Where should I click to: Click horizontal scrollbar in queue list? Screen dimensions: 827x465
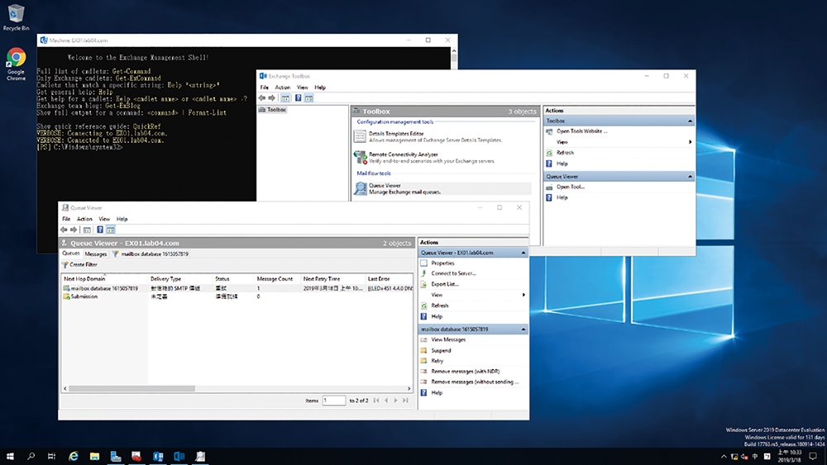131,389
